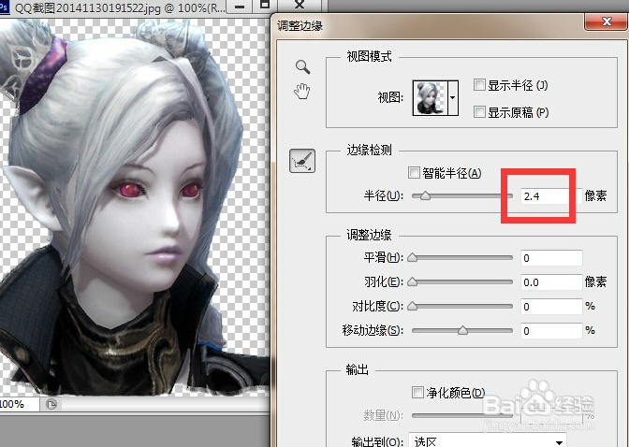
Task: Click the 调整边缘 section label above 平滑
Action: [x=369, y=235]
